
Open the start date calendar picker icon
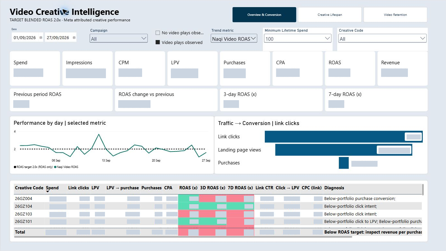pyautogui.click(x=41, y=38)
